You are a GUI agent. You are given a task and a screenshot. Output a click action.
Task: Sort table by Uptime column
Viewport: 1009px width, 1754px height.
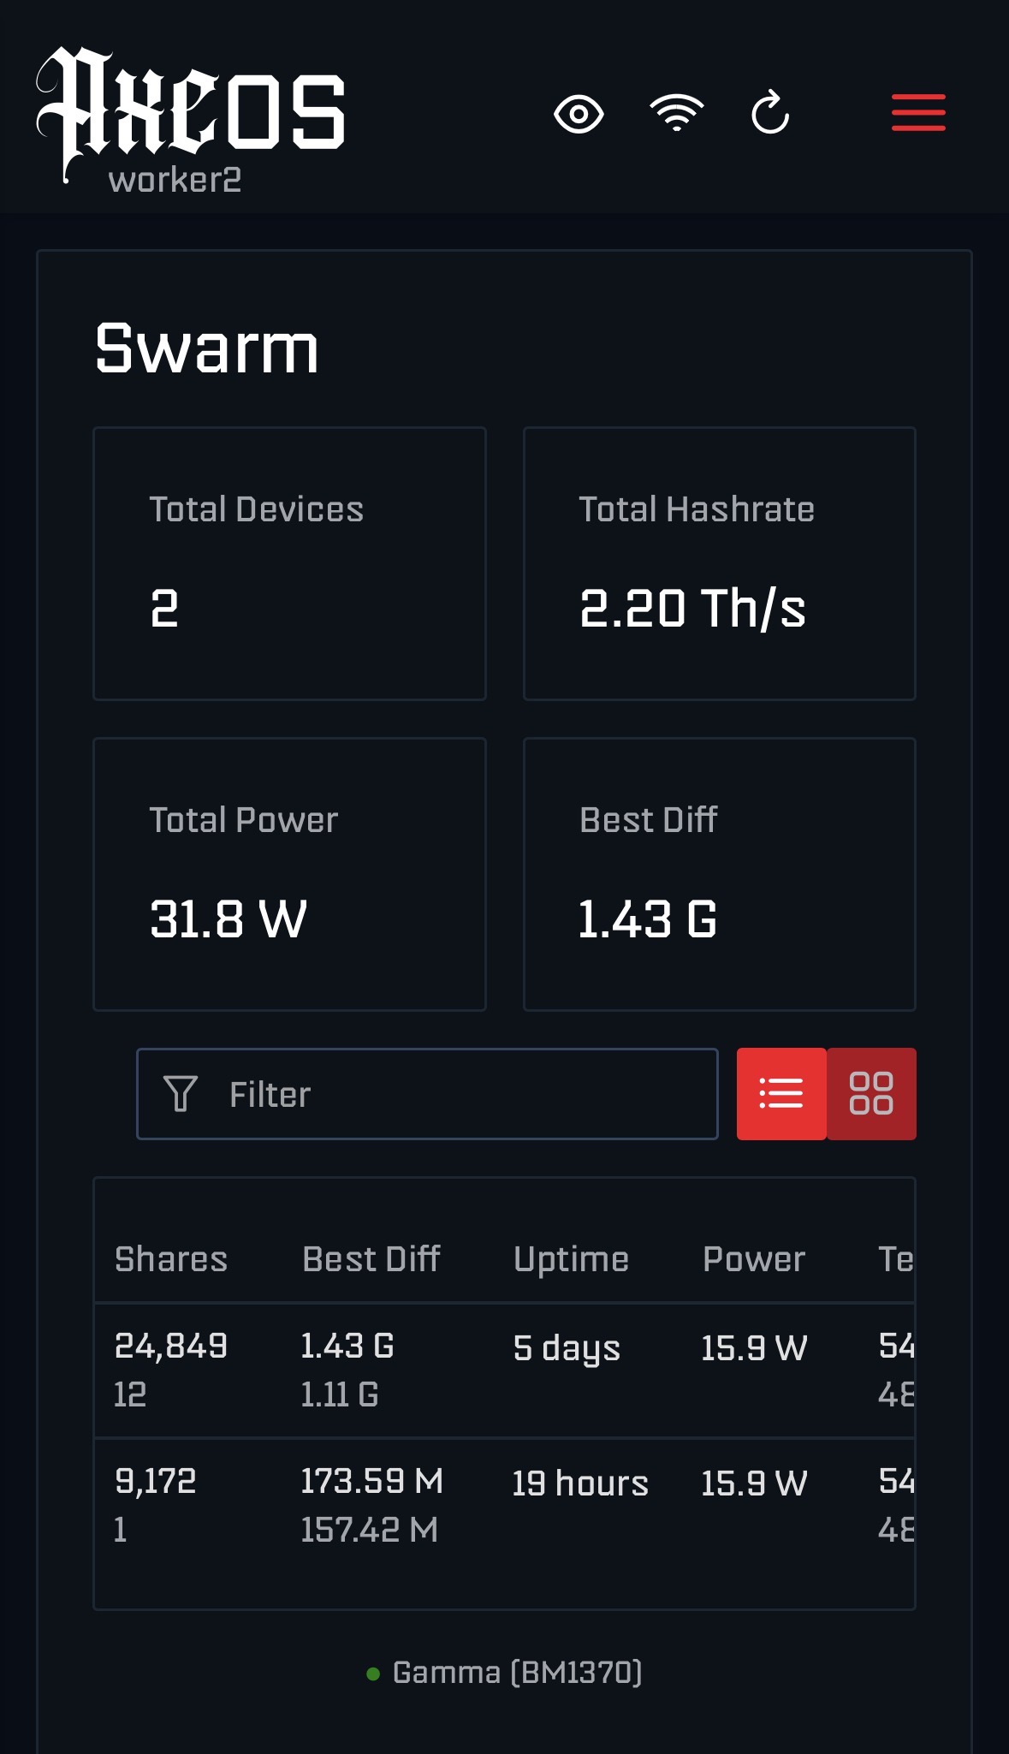coord(571,1259)
